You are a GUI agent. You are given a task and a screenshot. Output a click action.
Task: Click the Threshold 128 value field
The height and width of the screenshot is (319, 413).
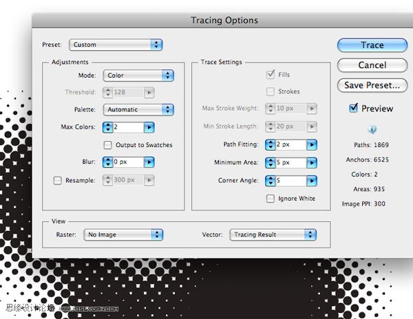[x=128, y=93]
